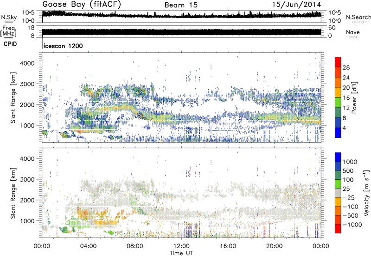Pick the blue swatch above 1000 on velocity colorbar
Image resolution: width=371 pixels, height=256 pixels.
pos(338,157)
